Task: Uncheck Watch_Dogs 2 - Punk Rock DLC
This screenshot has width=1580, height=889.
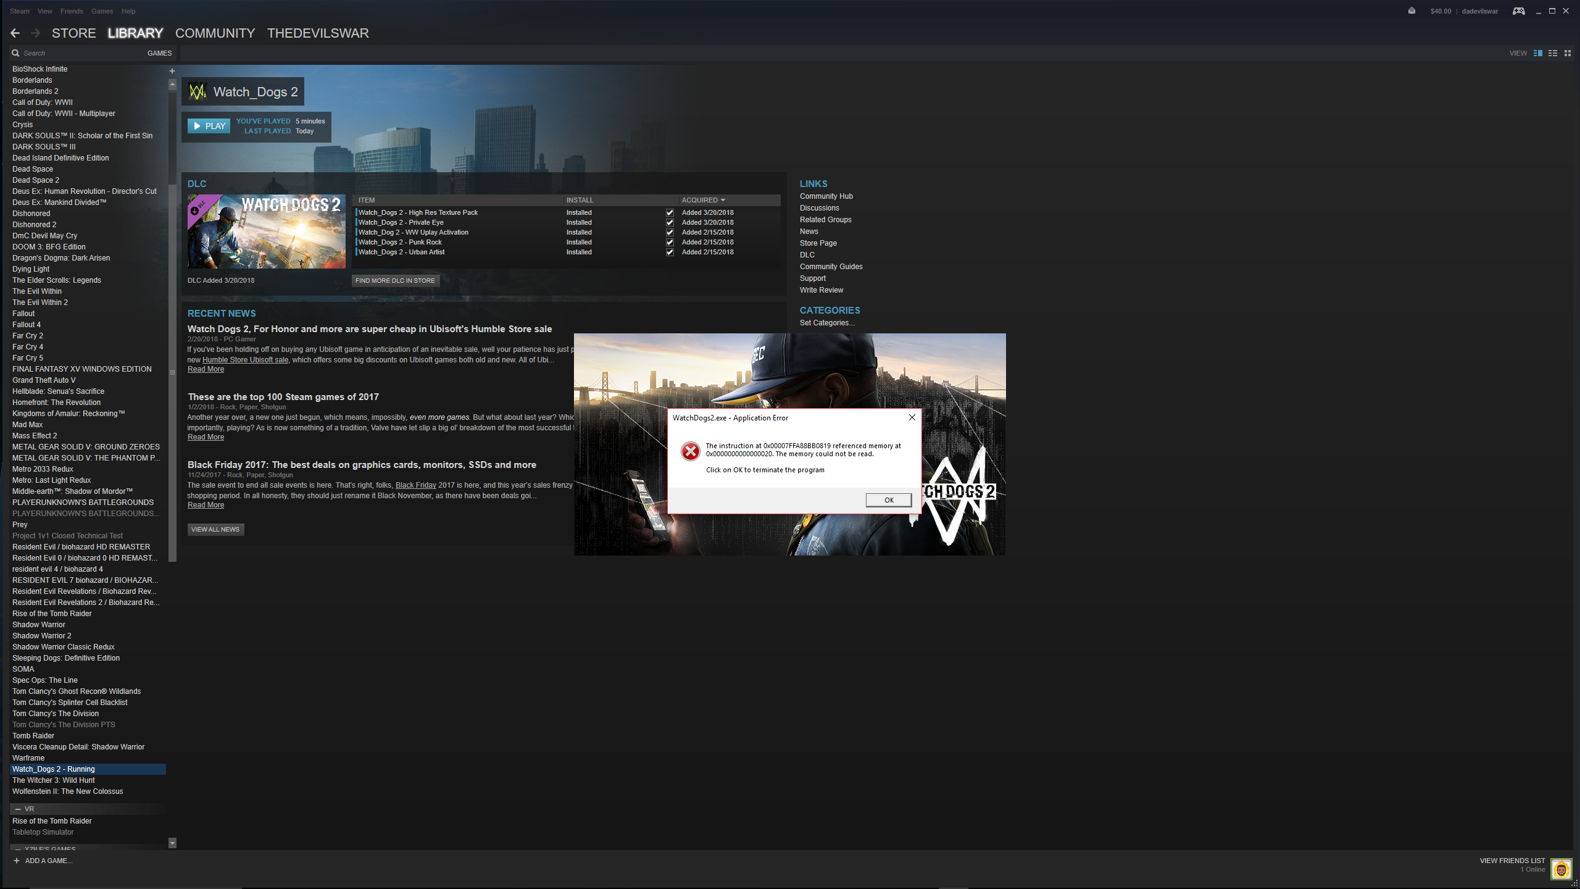Action: pos(670,242)
